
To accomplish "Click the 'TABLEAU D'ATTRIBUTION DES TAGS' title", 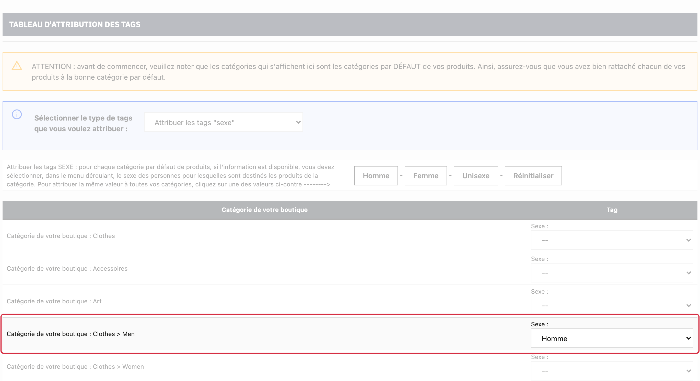I will tap(75, 25).
